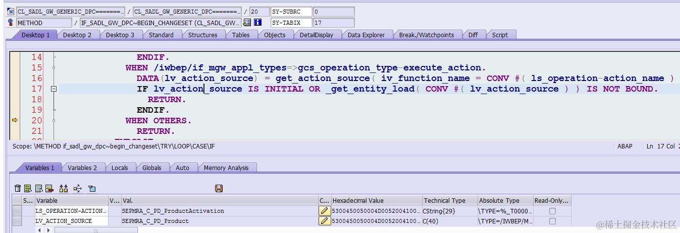Click the pencil icon for LS_OPERATION-ACTION row
Screen dimensions: 680x233
click(x=325, y=211)
